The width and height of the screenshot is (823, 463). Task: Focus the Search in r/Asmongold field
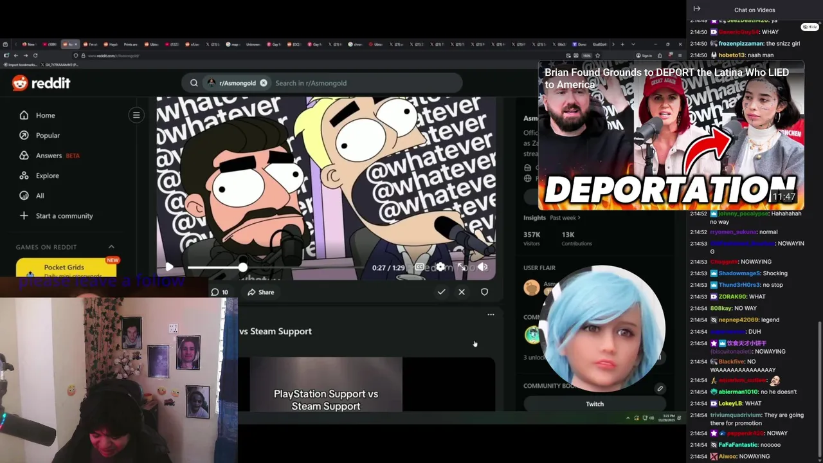click(366, 83)
